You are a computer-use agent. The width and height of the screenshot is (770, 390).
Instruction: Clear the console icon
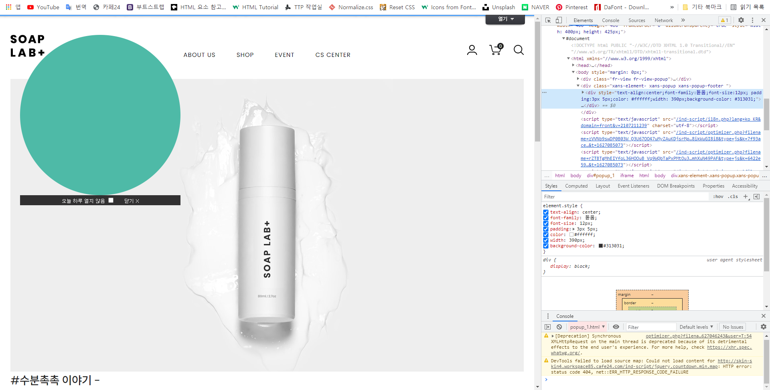559,327
